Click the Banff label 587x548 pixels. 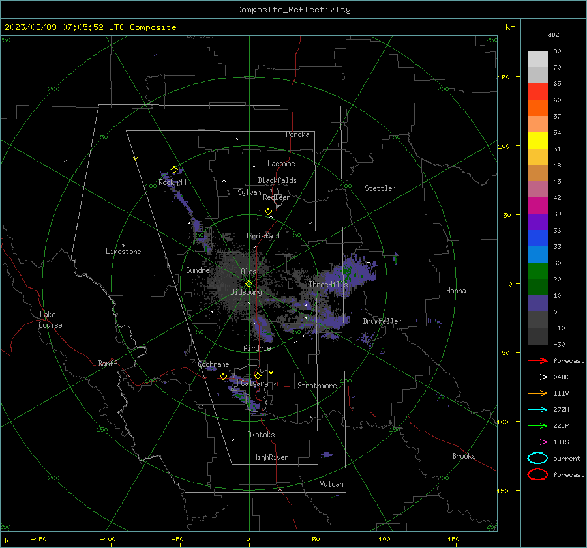pyautogui.click(x=108, y=363)
